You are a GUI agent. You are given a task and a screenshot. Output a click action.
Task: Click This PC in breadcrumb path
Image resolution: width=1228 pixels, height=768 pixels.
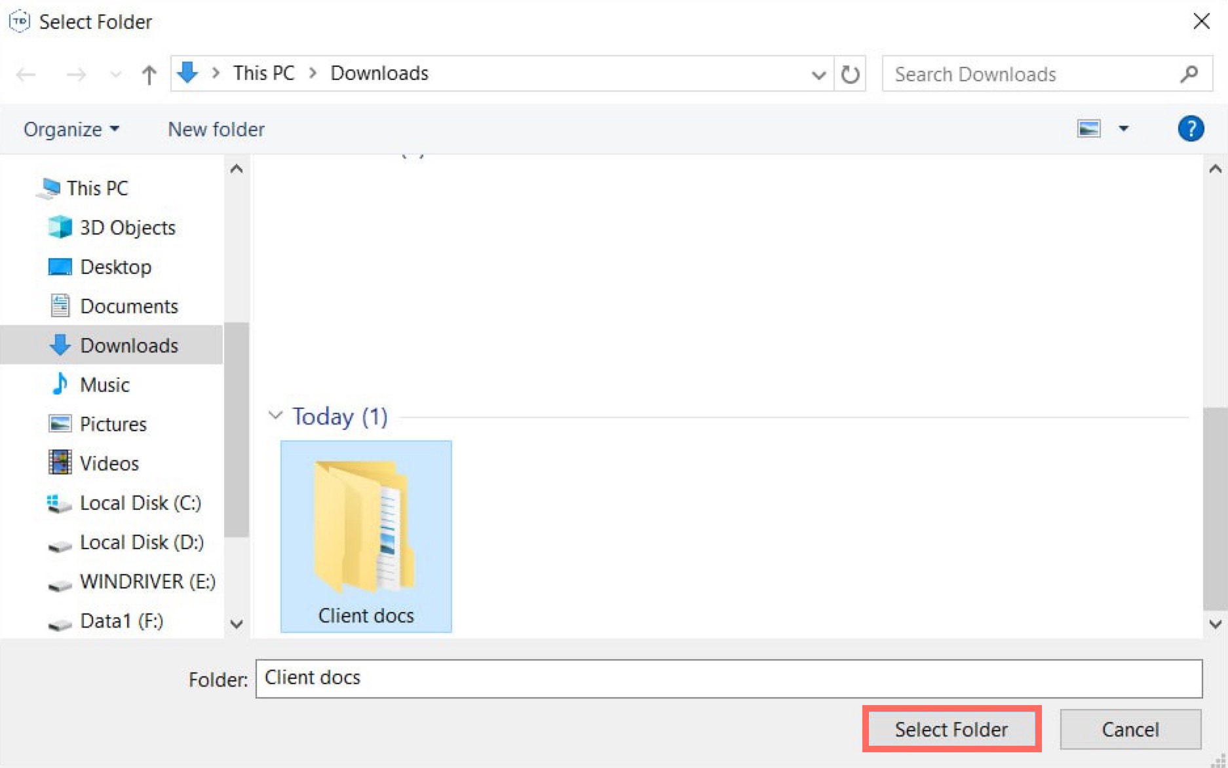coord(263,73)
